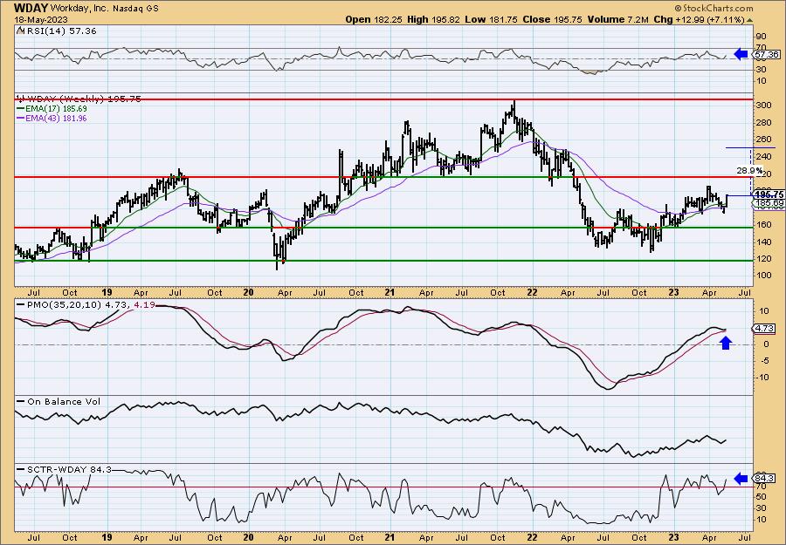Click the black PMO legend line marker
The height and width of the screenshot is (545, 786).
tap(20, 304)
